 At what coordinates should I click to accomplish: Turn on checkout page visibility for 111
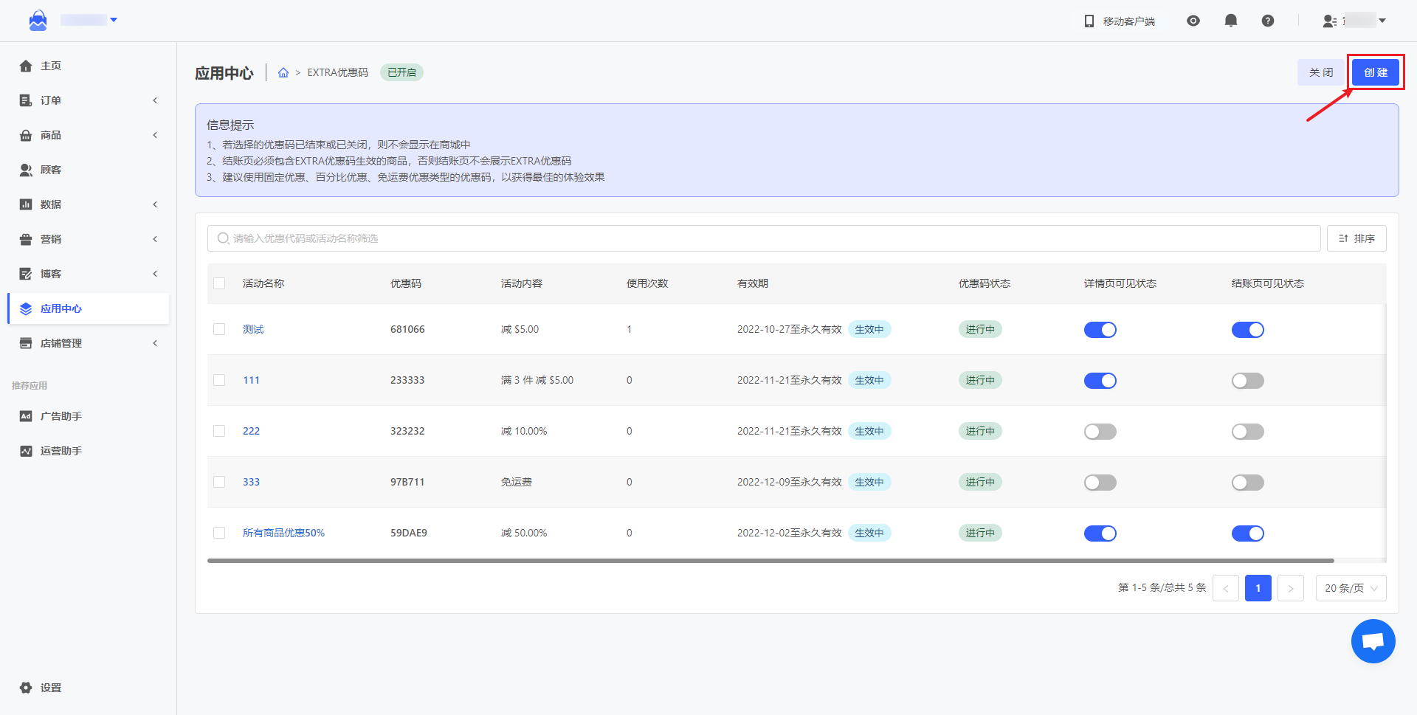pyautogui.click(x=1248, y=381)
